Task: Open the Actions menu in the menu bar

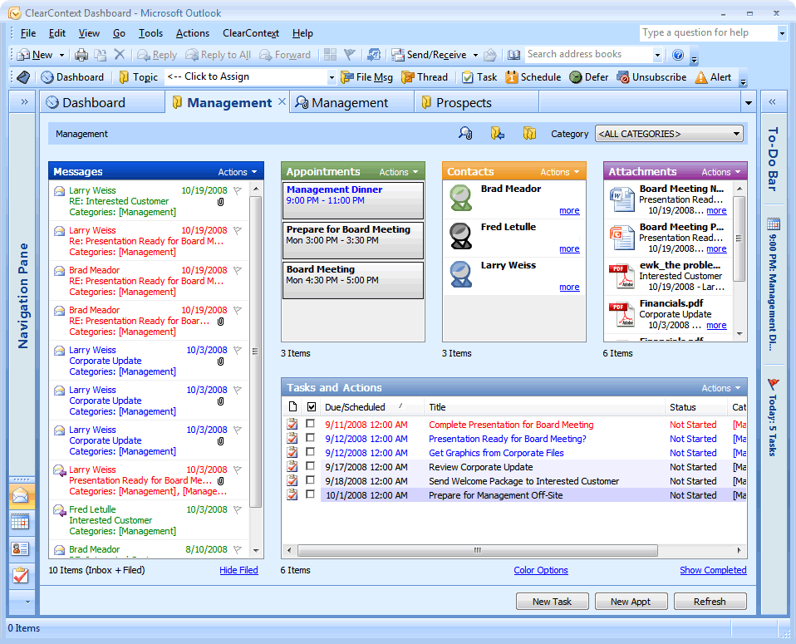Action: point(193,33)
